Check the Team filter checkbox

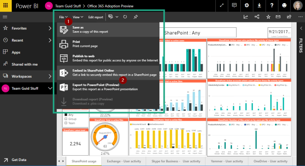click(x=66, y=123)
